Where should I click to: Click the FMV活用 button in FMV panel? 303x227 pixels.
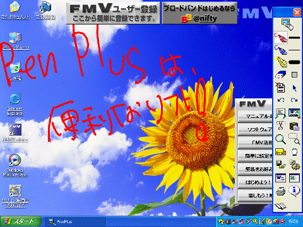tap(255, 143)
